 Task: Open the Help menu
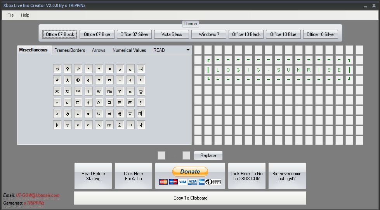(25, 15)
